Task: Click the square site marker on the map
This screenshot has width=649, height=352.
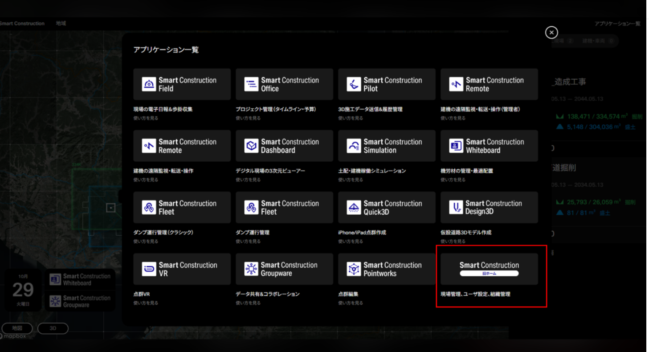Action: pos(110,208)
